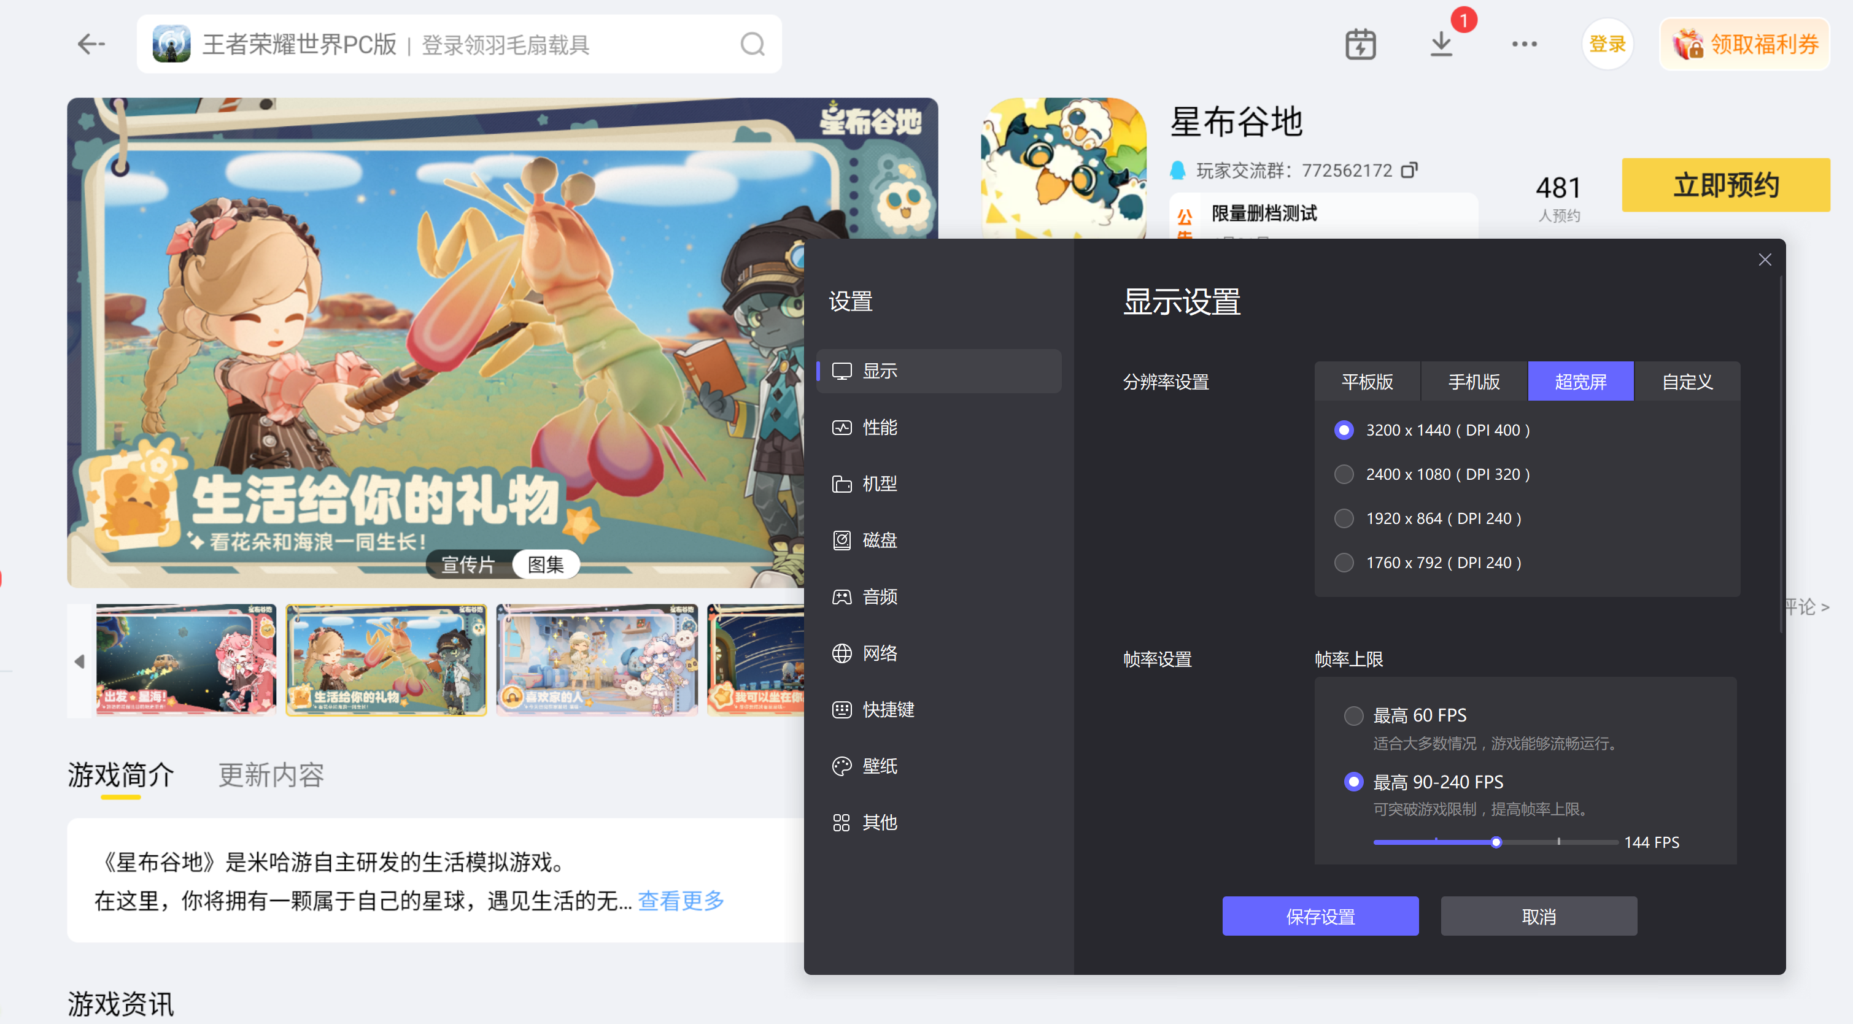
Task: Click 保存设置 button
Action: click(x=1320, y=917)
